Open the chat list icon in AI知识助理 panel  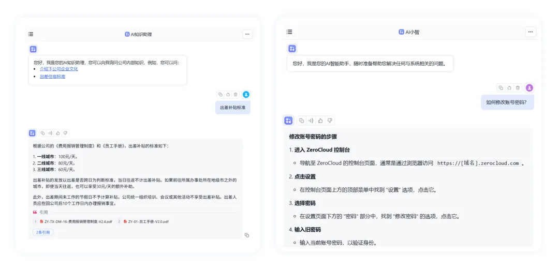(31, 34)
